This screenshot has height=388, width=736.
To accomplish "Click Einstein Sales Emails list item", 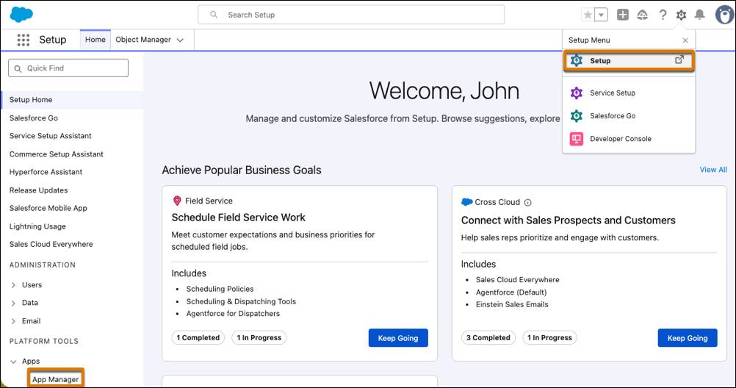I will 512,304.
